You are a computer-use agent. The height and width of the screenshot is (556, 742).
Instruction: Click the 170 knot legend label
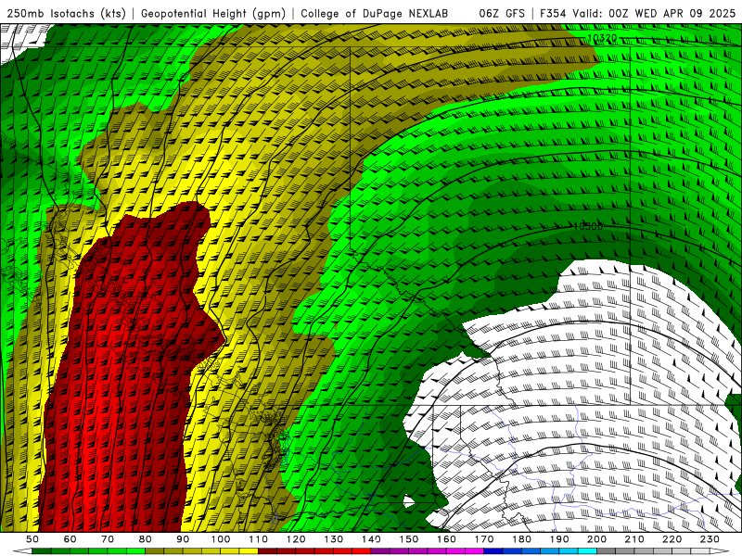(484, 539)
